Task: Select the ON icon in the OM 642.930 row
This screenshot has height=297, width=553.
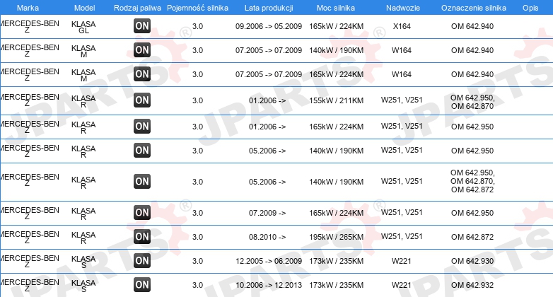Action: tap(142, 261)
